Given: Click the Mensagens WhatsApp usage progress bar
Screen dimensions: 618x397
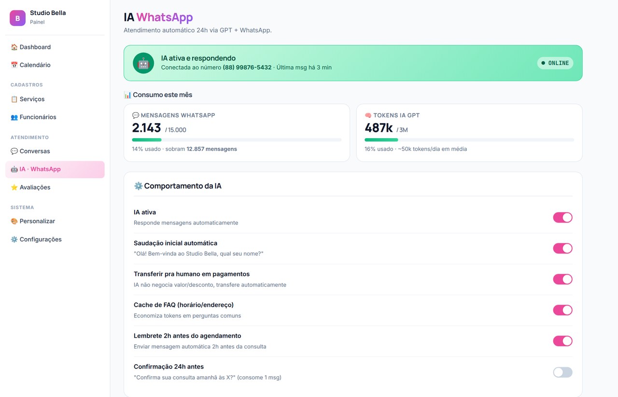Looking at the screenshot, I should pos(237,140).
